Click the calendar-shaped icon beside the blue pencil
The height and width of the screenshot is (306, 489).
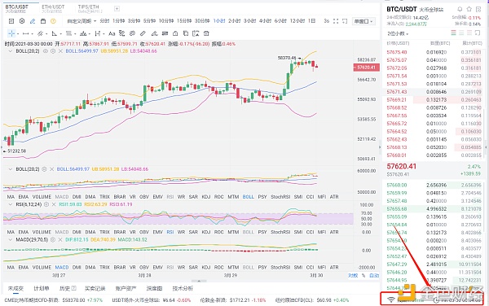[43, 21]
